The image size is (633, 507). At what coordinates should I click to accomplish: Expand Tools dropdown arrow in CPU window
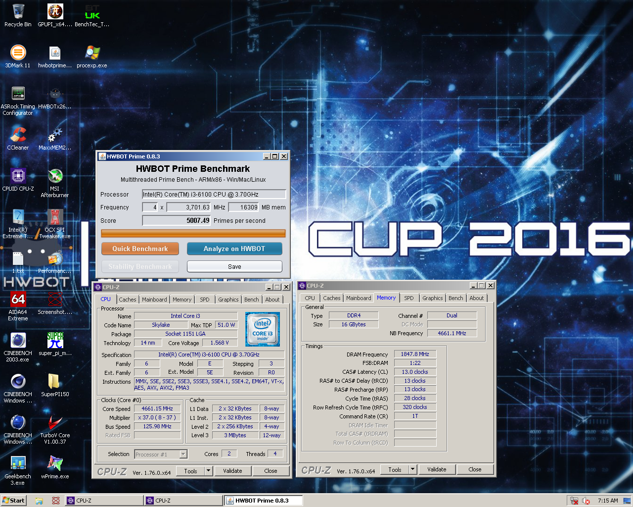[x=209, y=471]
